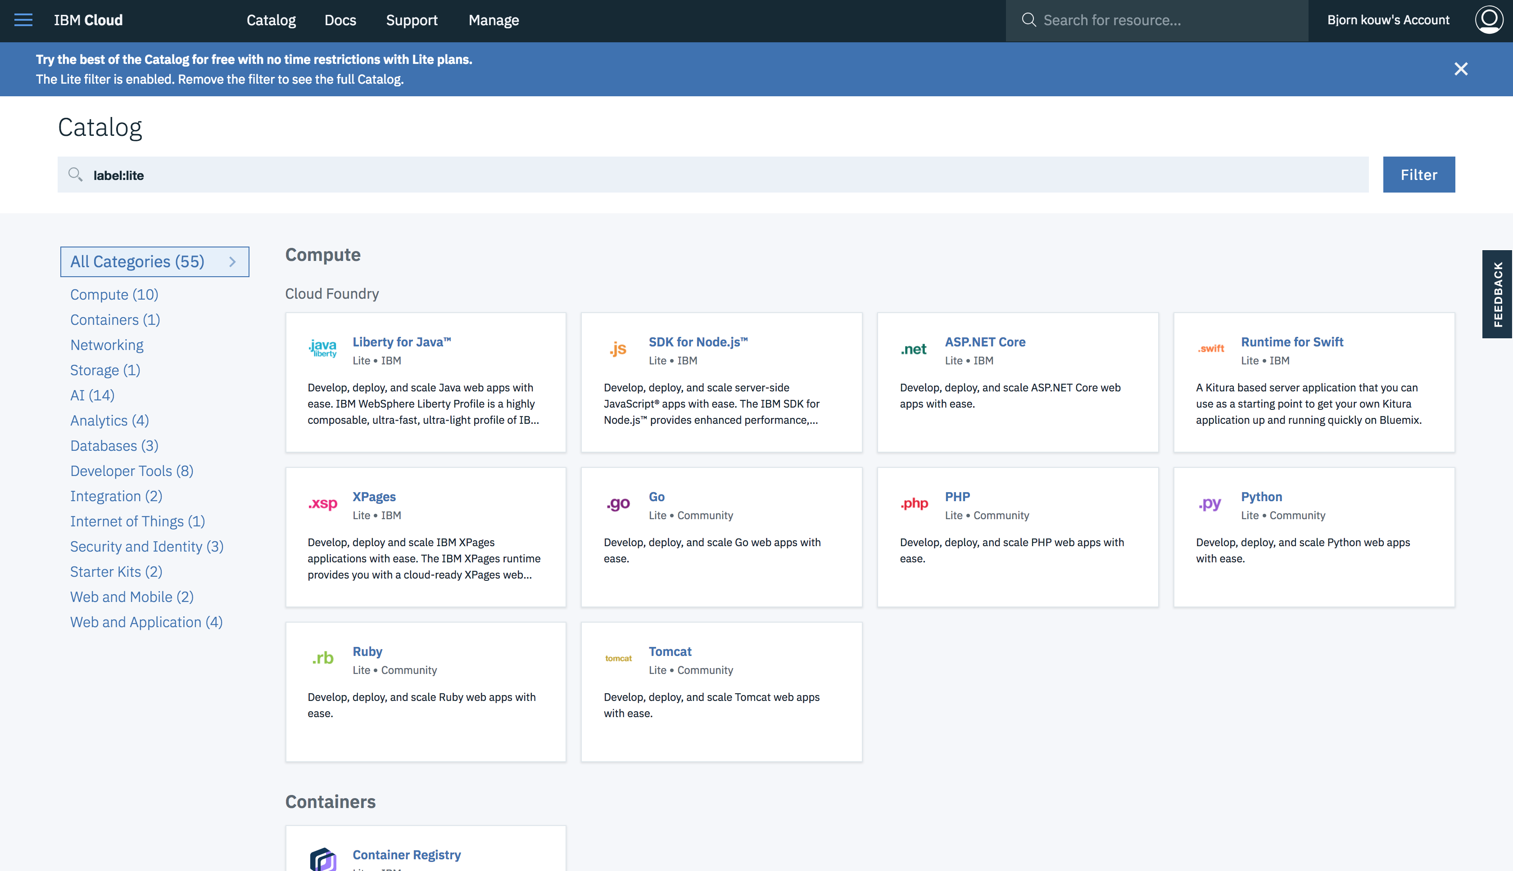Open the vertical Feedback tab
1513x871 pixels.
pos(1497,294)
